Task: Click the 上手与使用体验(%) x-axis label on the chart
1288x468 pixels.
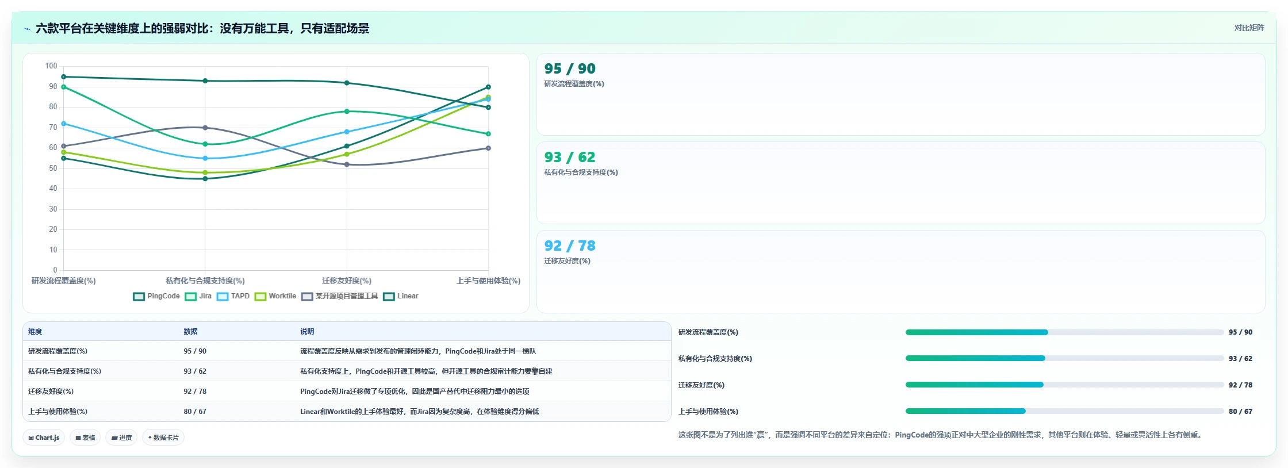Action: (488, 281)
